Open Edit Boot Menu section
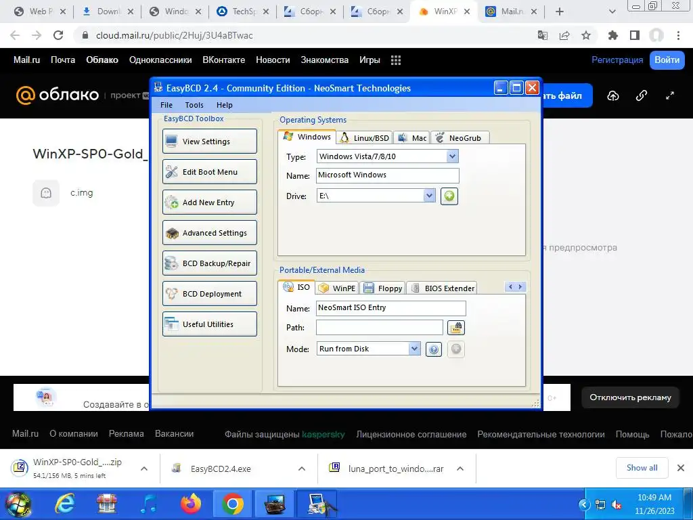 click(x=210, y=171)
